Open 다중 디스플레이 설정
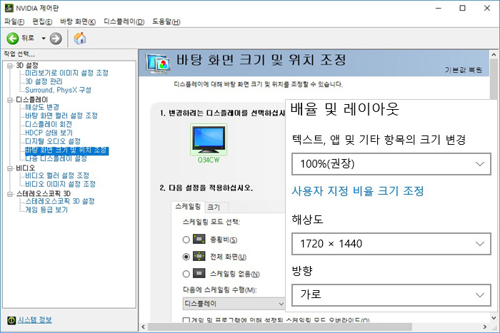The width and height of the screenshot is (500, 333). (56, 158)
